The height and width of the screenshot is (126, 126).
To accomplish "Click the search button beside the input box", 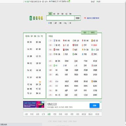I will [x=77, y=18].
